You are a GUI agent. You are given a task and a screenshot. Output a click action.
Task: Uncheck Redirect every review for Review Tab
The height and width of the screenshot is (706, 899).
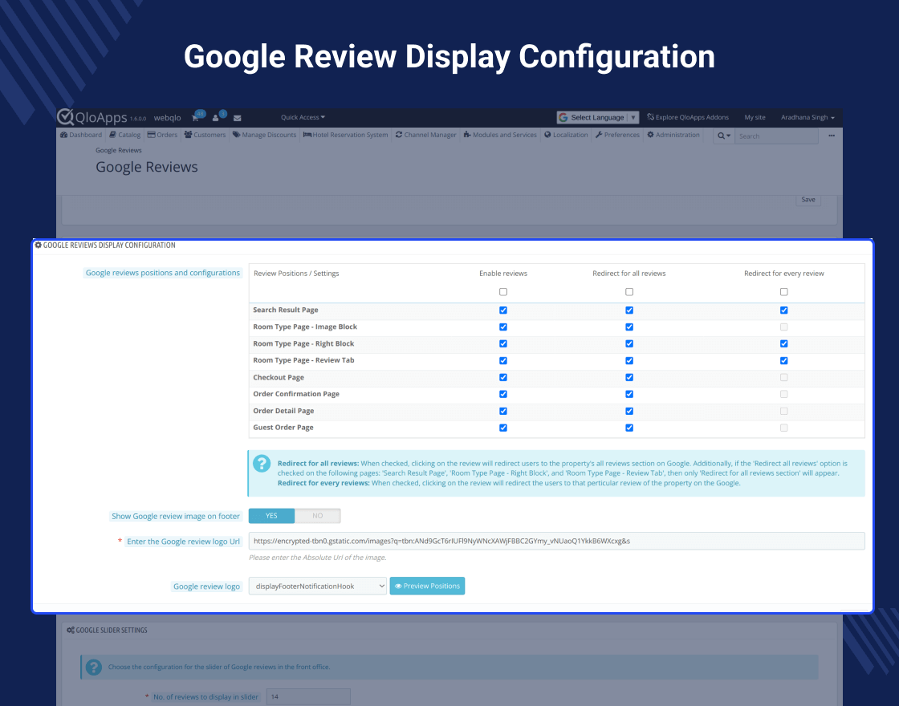point(783,360)
